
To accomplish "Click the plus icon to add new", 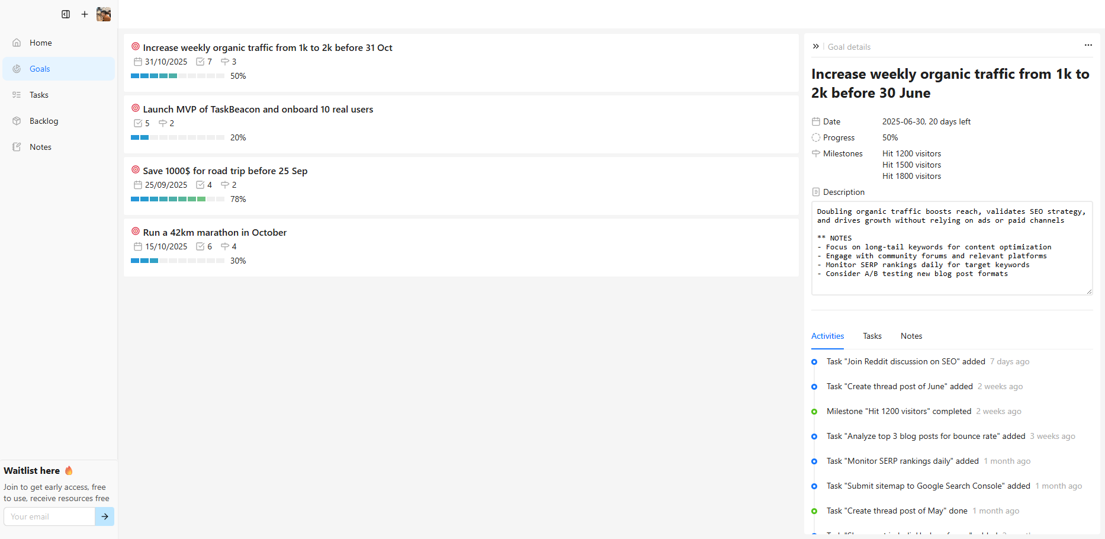I will coord(85,14).
